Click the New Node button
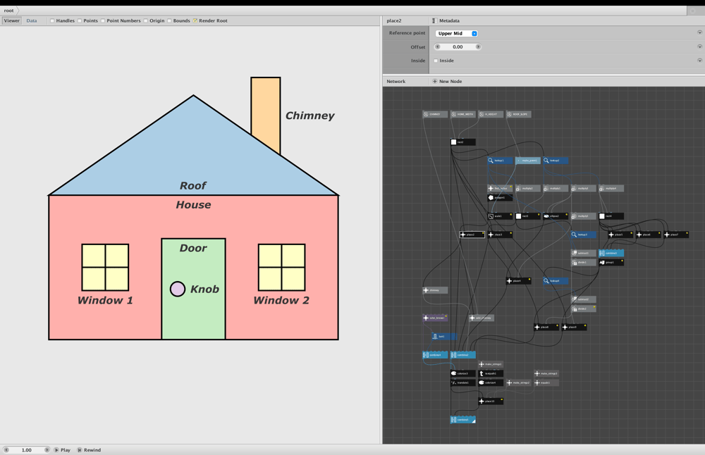 coord(448,81)
